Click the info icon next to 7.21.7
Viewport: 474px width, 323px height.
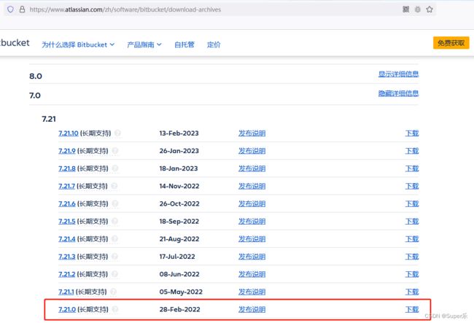(114, 186)
